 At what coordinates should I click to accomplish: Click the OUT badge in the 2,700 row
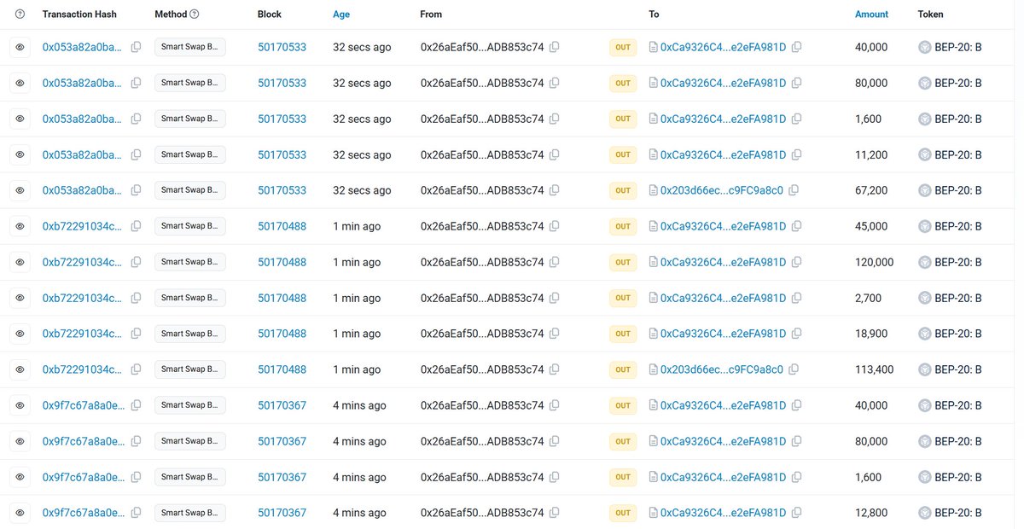pos(623,299)
